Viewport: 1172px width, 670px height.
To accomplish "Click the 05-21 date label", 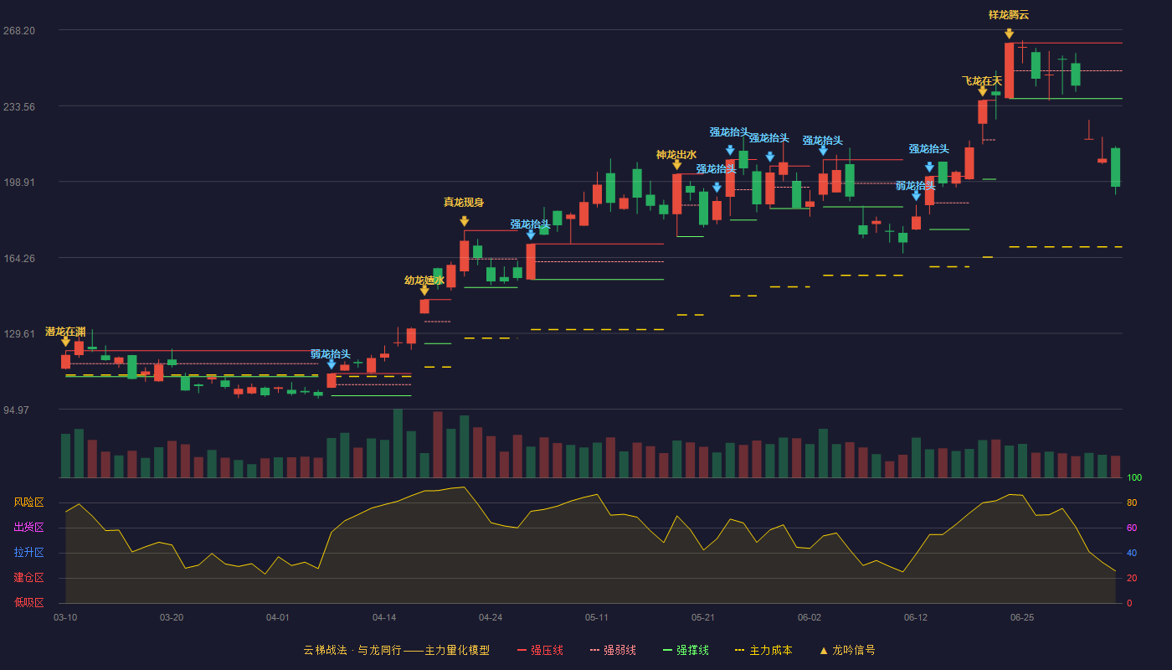I will coord(703,617).
